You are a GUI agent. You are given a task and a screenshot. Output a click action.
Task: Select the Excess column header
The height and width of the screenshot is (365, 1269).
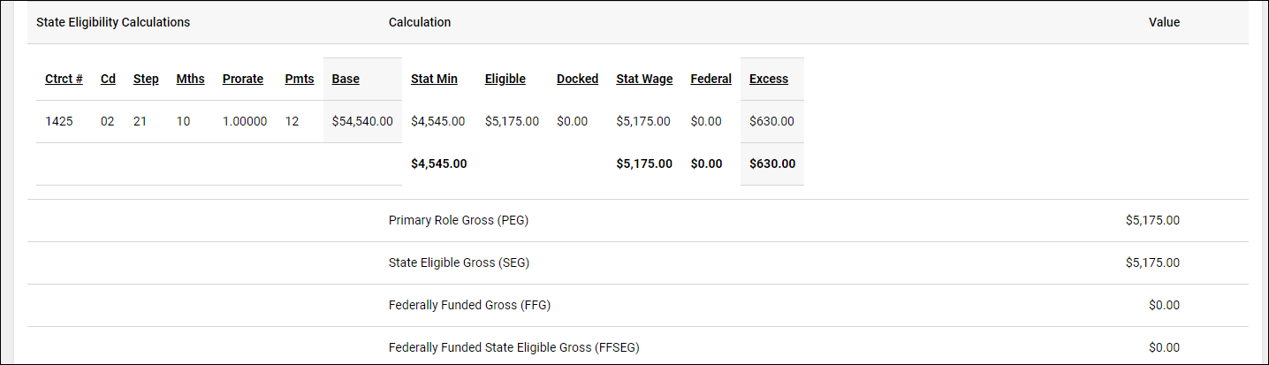(769, 79)
